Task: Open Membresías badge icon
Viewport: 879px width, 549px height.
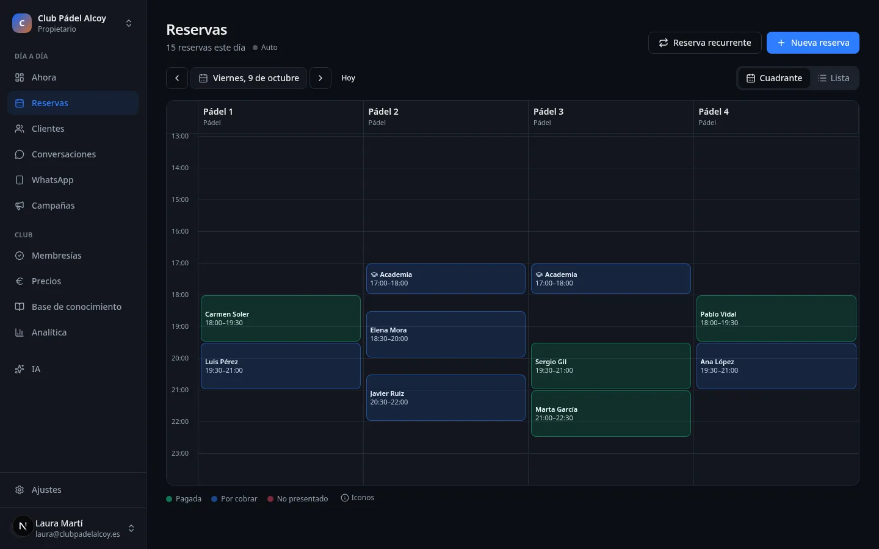Action: 20,256
